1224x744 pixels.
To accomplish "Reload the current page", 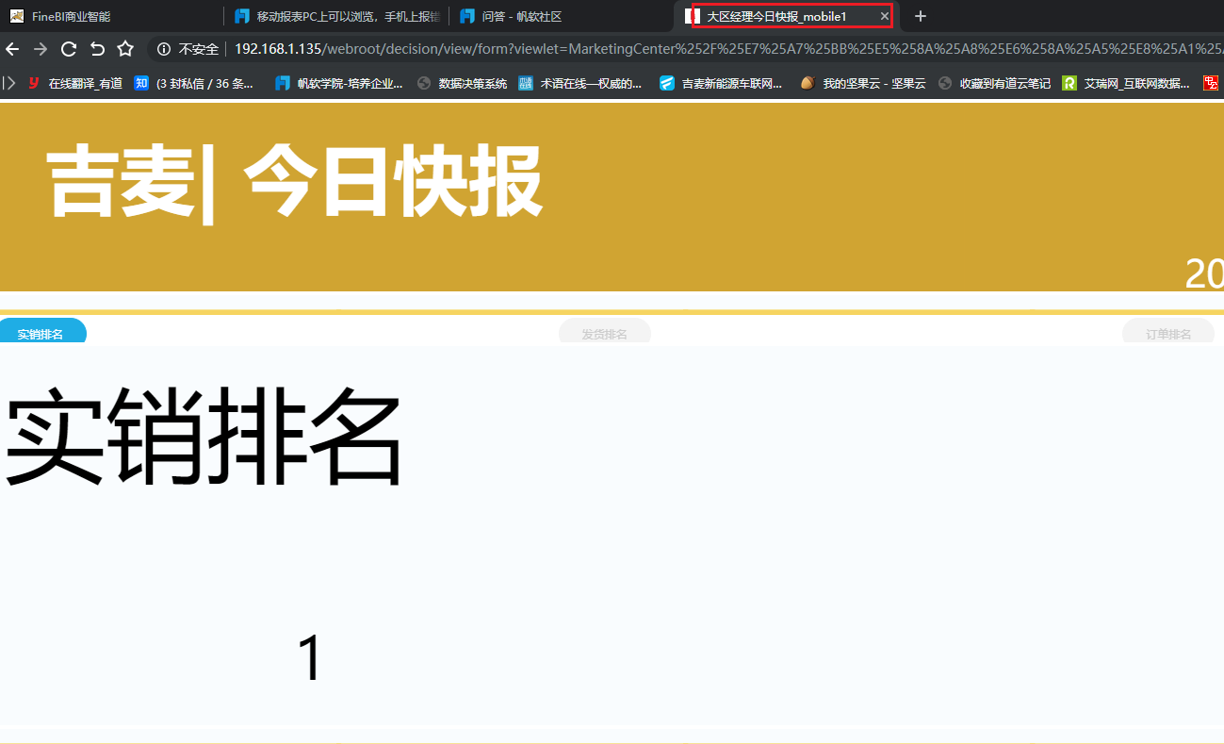I will tap(69, 49).
